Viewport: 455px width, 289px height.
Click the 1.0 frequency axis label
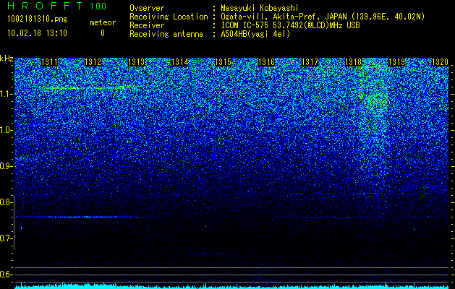6,130
